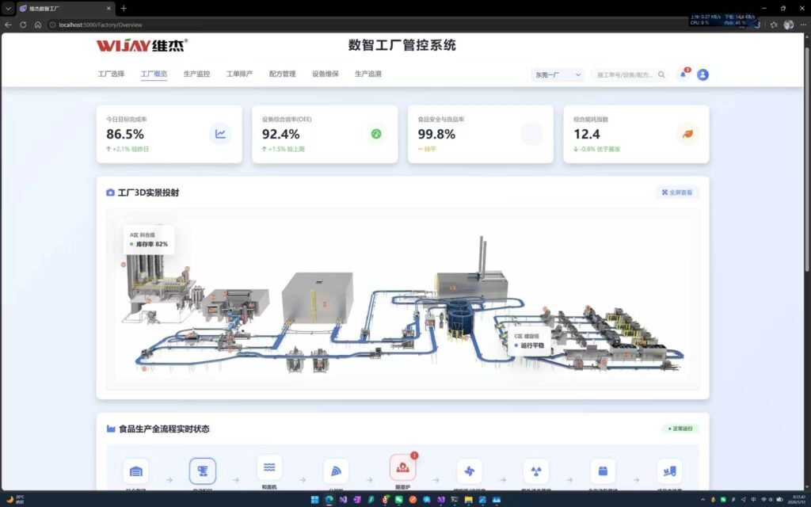Image resolution: width=811 pixels, height=507 pixels.
Task: Select the red 隧道炉 oven step icon
Action: [402, 467]
